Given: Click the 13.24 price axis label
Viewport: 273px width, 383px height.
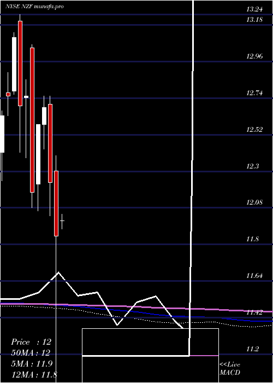Looking at the screenshot, I should pos(254,9).
